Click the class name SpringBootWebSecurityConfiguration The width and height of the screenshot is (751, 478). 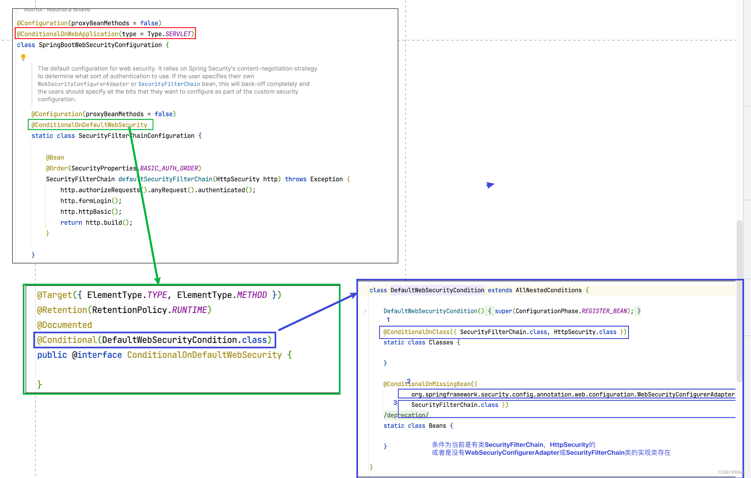pos(100,45)
